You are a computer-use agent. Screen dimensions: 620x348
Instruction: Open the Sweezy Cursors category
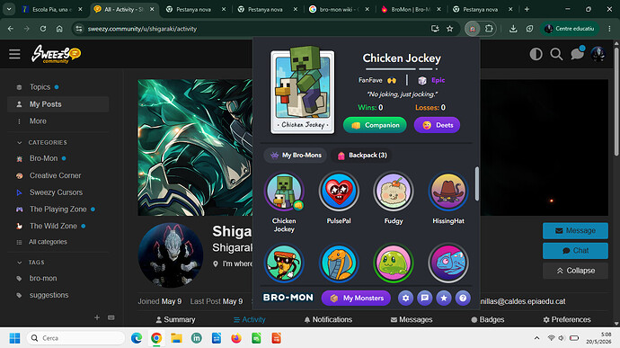click(x=56, y=192)
